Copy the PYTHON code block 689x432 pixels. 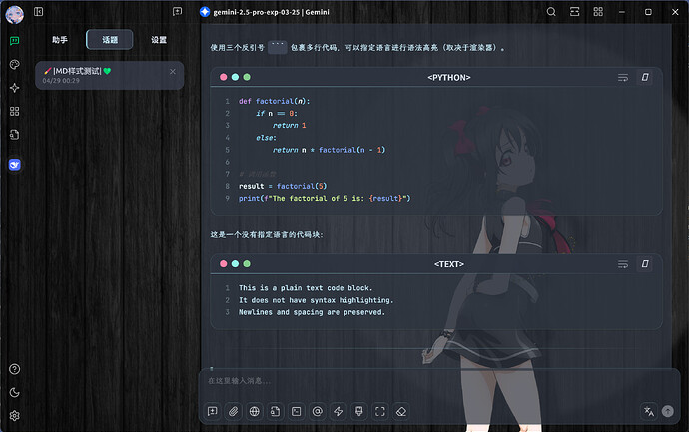pos(645,77)
